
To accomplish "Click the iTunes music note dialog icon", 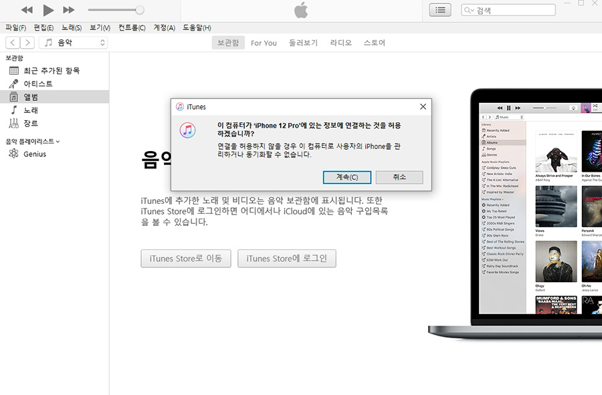I will 188,130.
